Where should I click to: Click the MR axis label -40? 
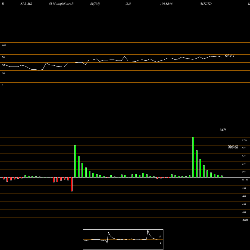point(244,196)
